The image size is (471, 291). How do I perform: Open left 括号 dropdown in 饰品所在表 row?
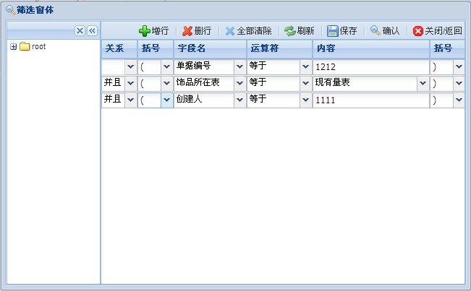pyautogui.click(x=166, y=83)
